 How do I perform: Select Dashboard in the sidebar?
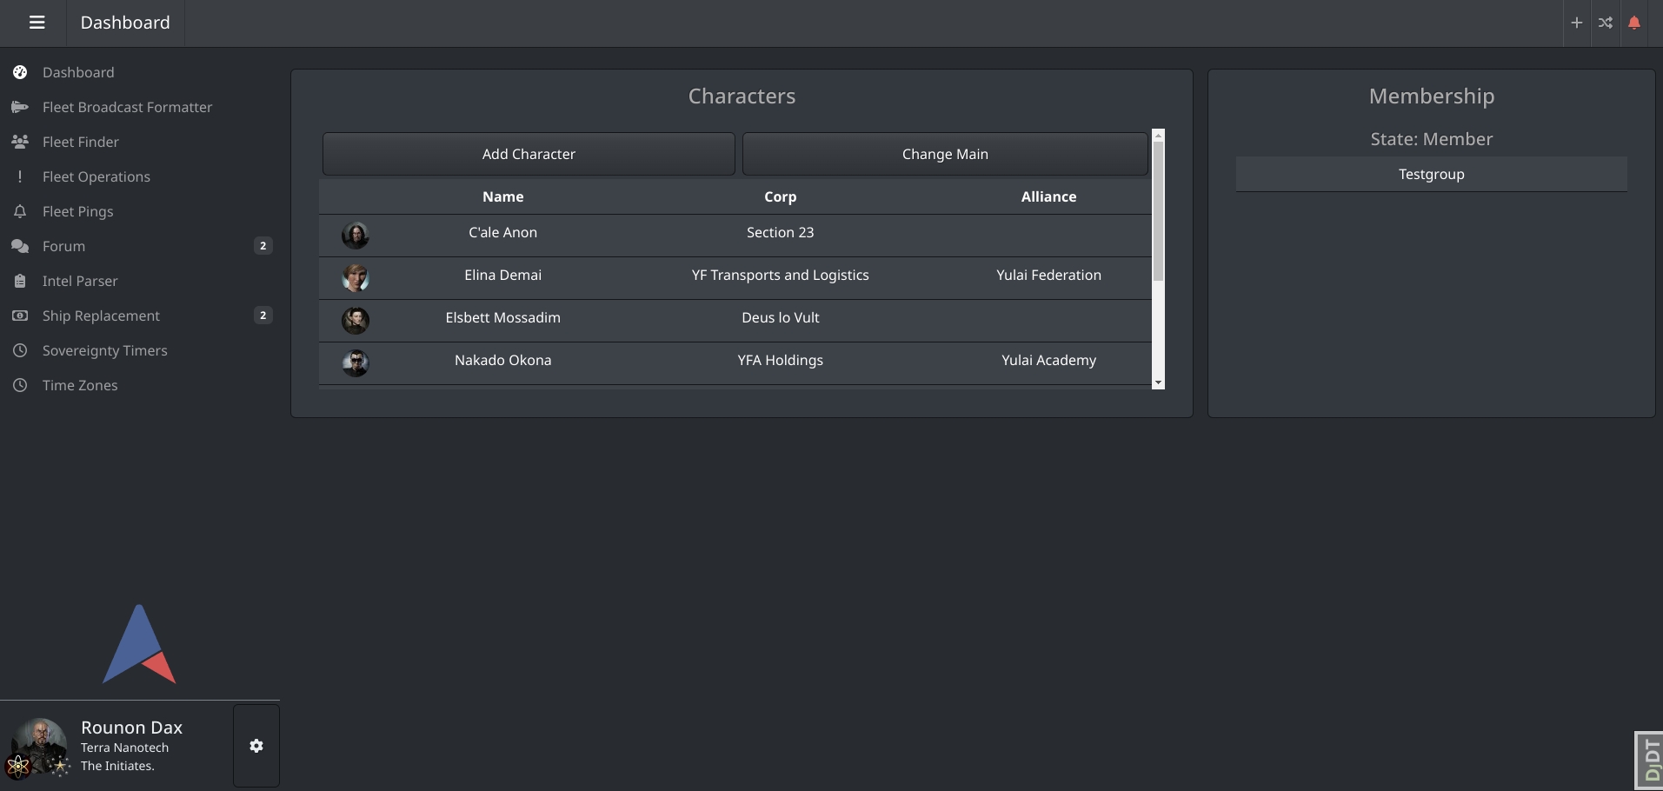(x=78, y=72)
